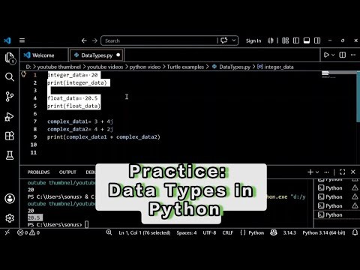Open the Explorer view in activity bar
Screen dimensions: 360x270
click(10, 58)
